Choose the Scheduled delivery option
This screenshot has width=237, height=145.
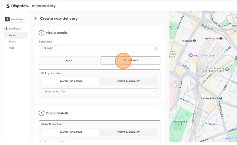[x=130, y=61]
